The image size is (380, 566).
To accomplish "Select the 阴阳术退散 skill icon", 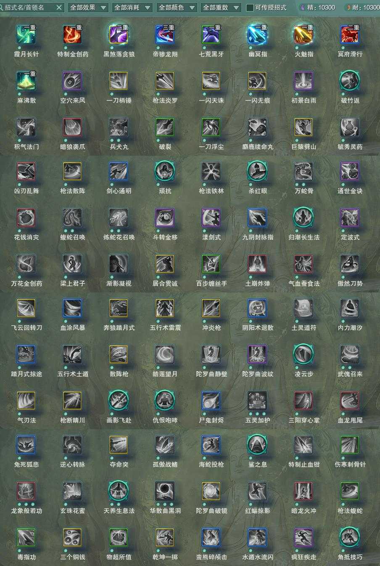I will [x=257, y=308].
